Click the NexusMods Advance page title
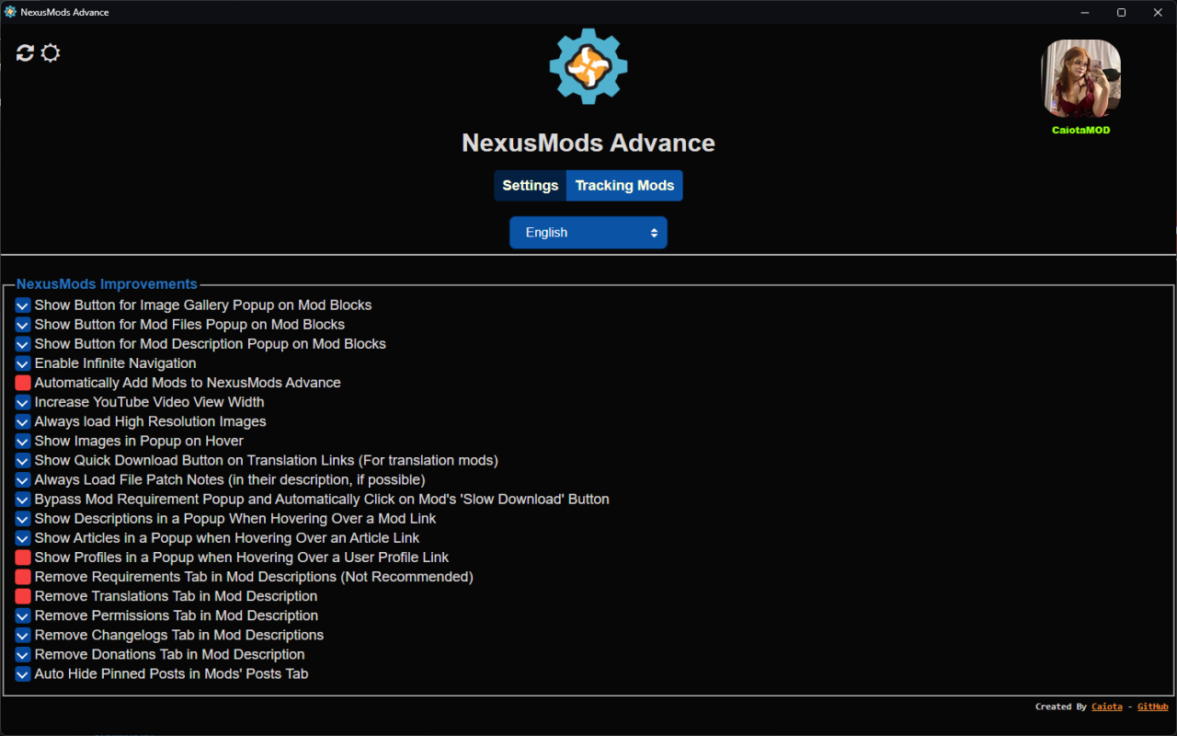The image size is (1177, 736). (588, 143)
